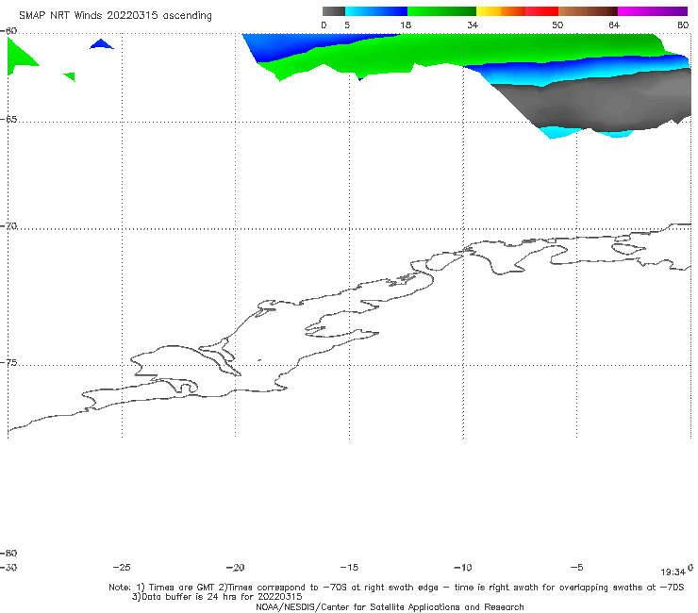Pick the brown segment of the color bar
This screenshot has width=698, height=613.
tap(588, 11)
